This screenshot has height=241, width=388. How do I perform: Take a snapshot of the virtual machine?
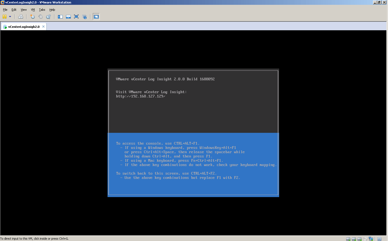pos(32,17)
